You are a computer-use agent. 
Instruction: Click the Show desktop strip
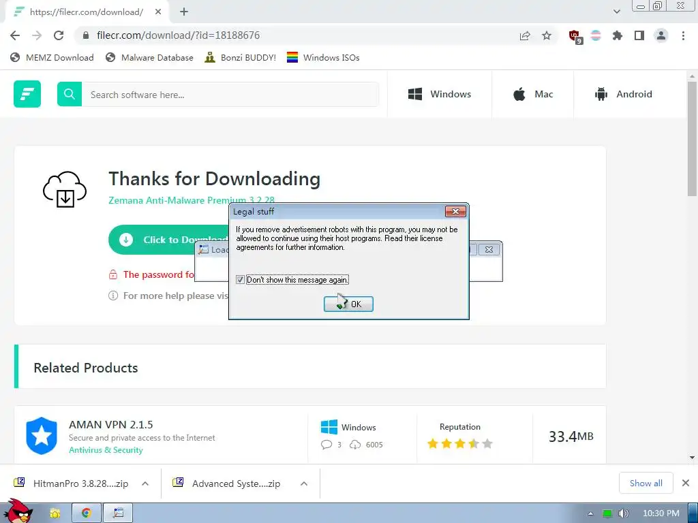[693, 513]
